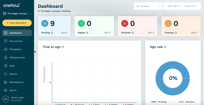The height and width of the screenshot is (105, 204).
Task: Click the users icon in All users filter
Action: tap(138, 6)
